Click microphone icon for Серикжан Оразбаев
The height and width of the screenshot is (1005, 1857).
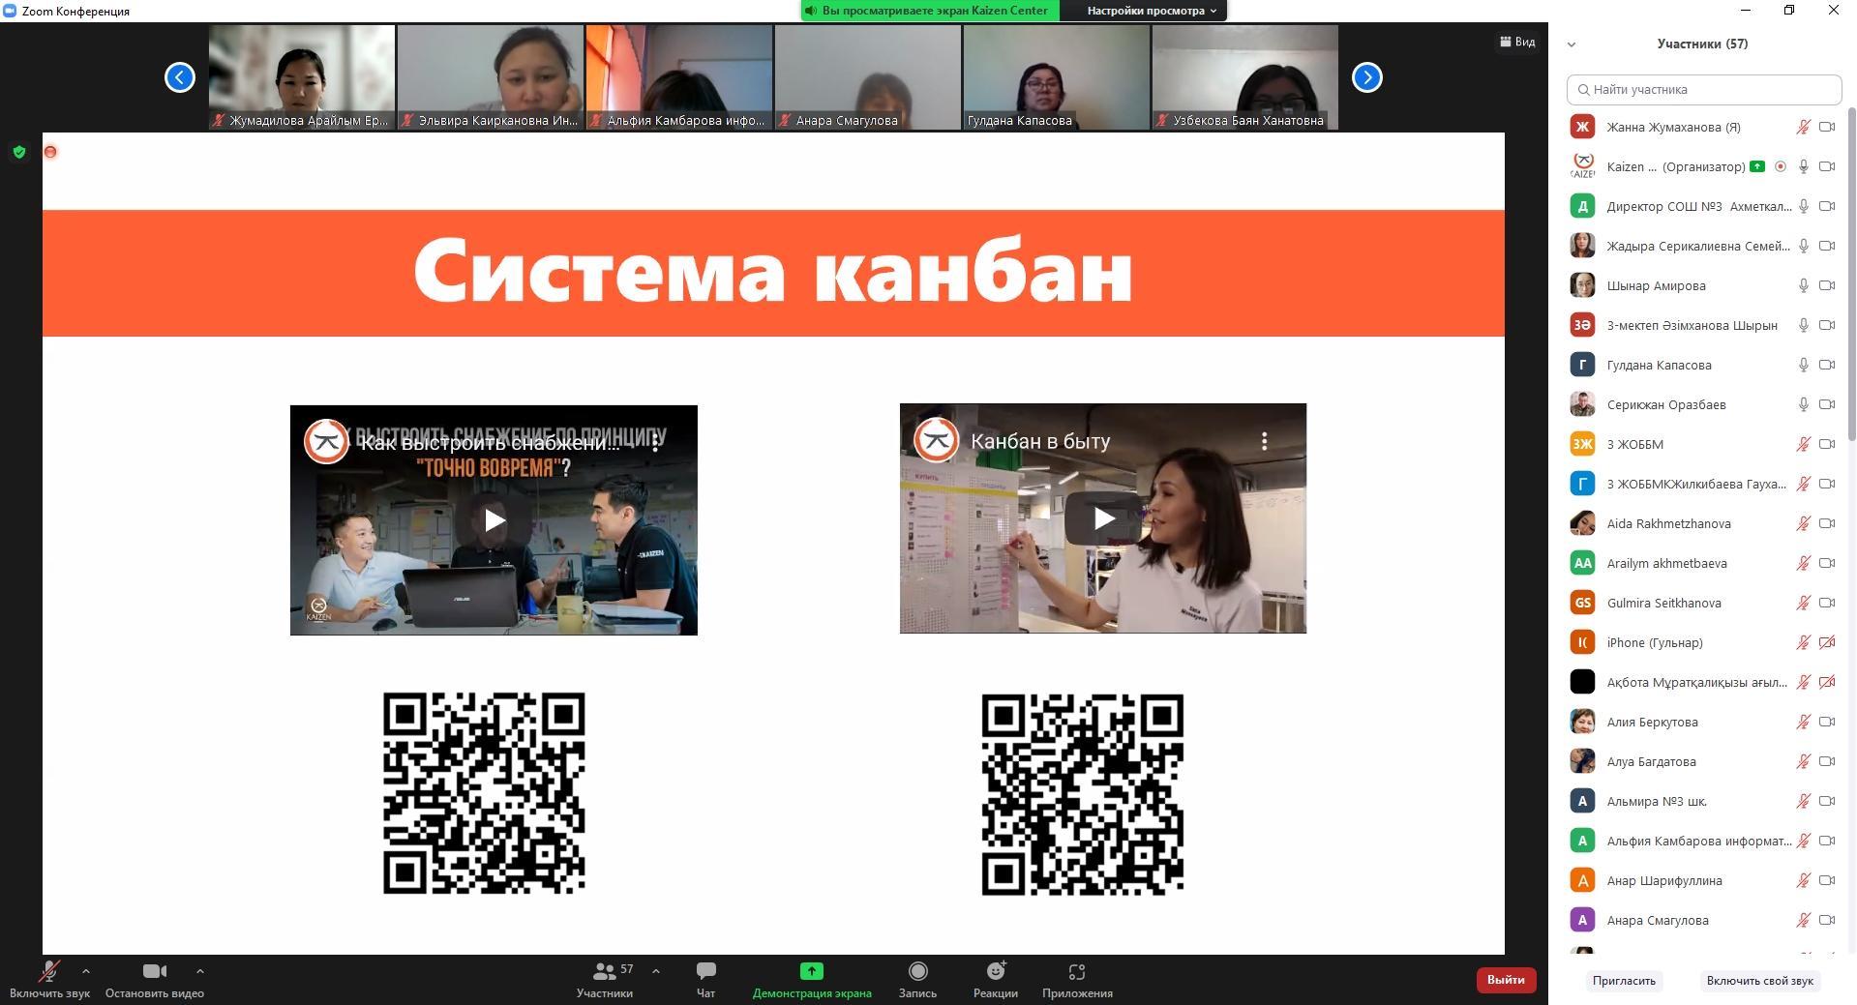pyautogui.click(x=1804, y=404)
